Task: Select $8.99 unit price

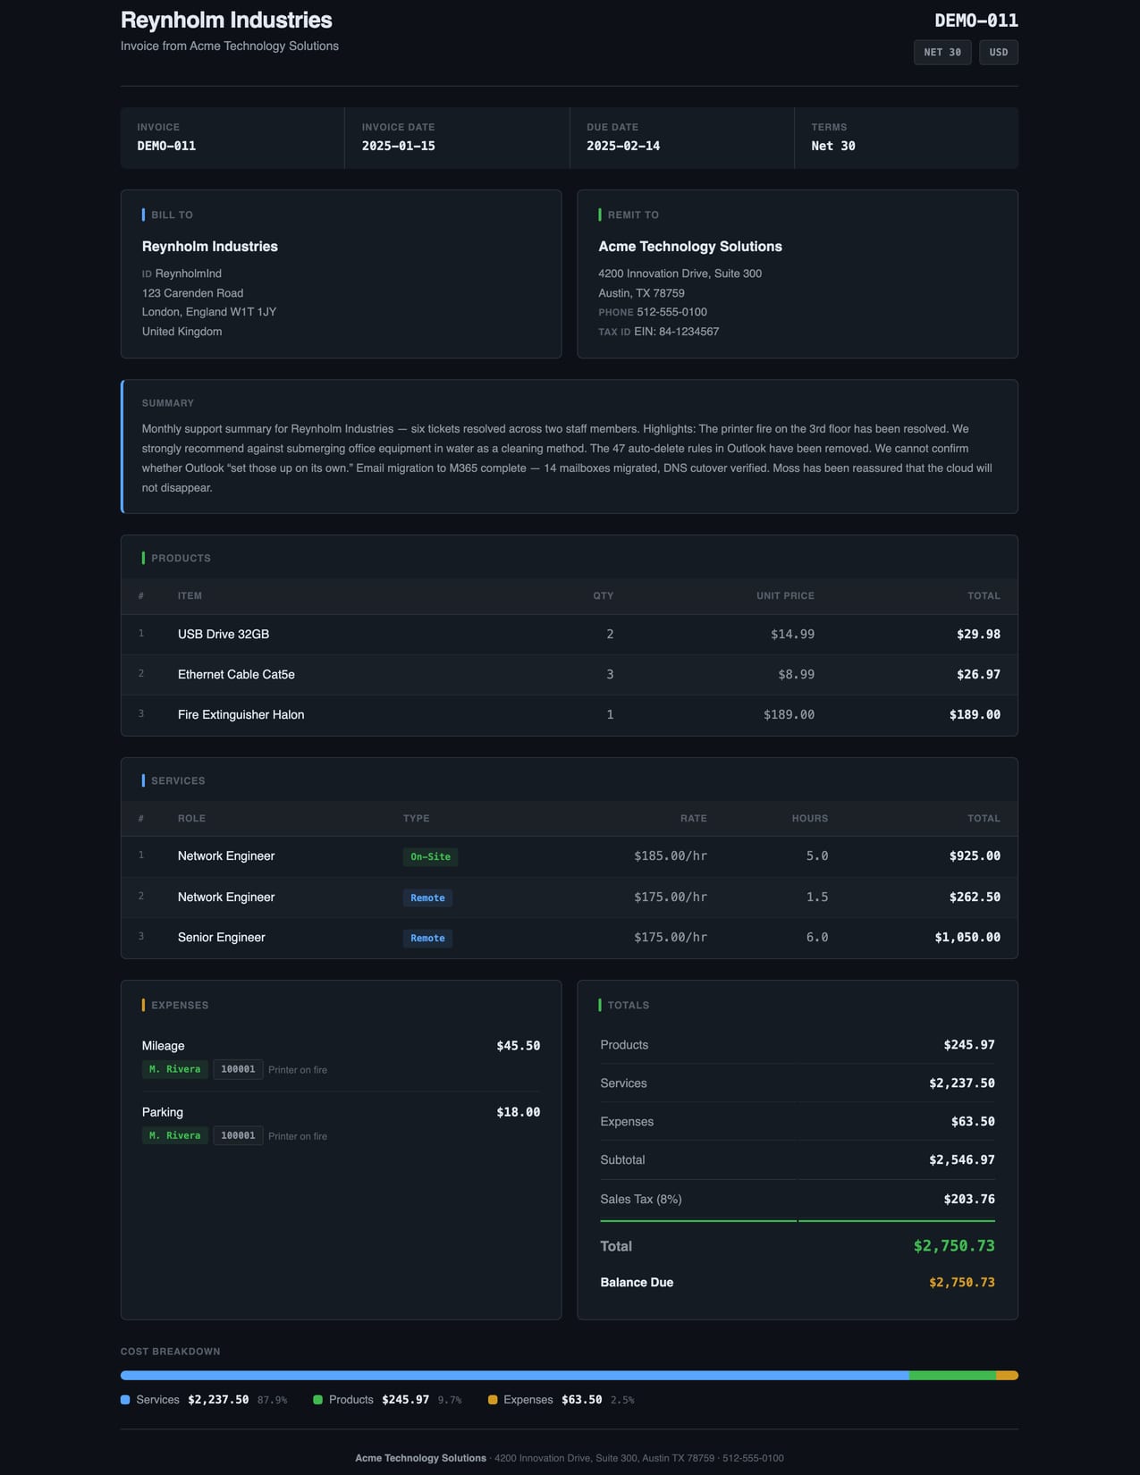Action: pos(796,674)
